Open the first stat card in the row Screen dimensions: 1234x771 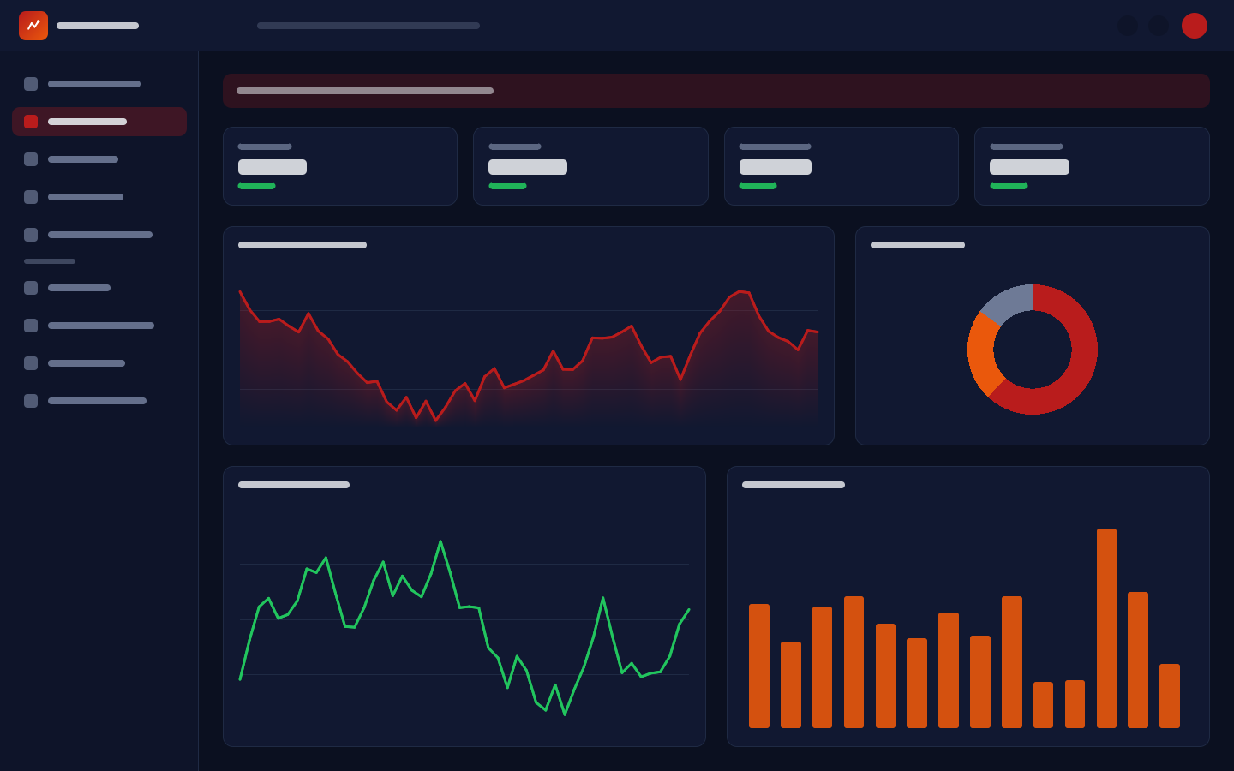(340, 166)
